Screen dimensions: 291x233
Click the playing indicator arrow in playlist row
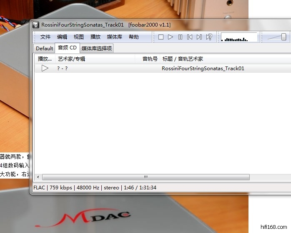(x=45, y=68)
